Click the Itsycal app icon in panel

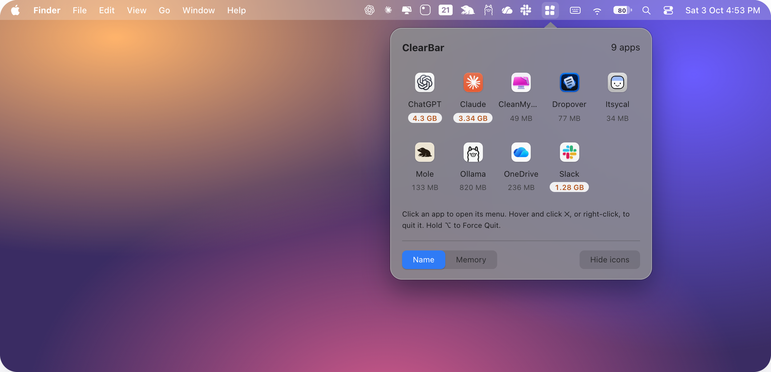(617, 82)
